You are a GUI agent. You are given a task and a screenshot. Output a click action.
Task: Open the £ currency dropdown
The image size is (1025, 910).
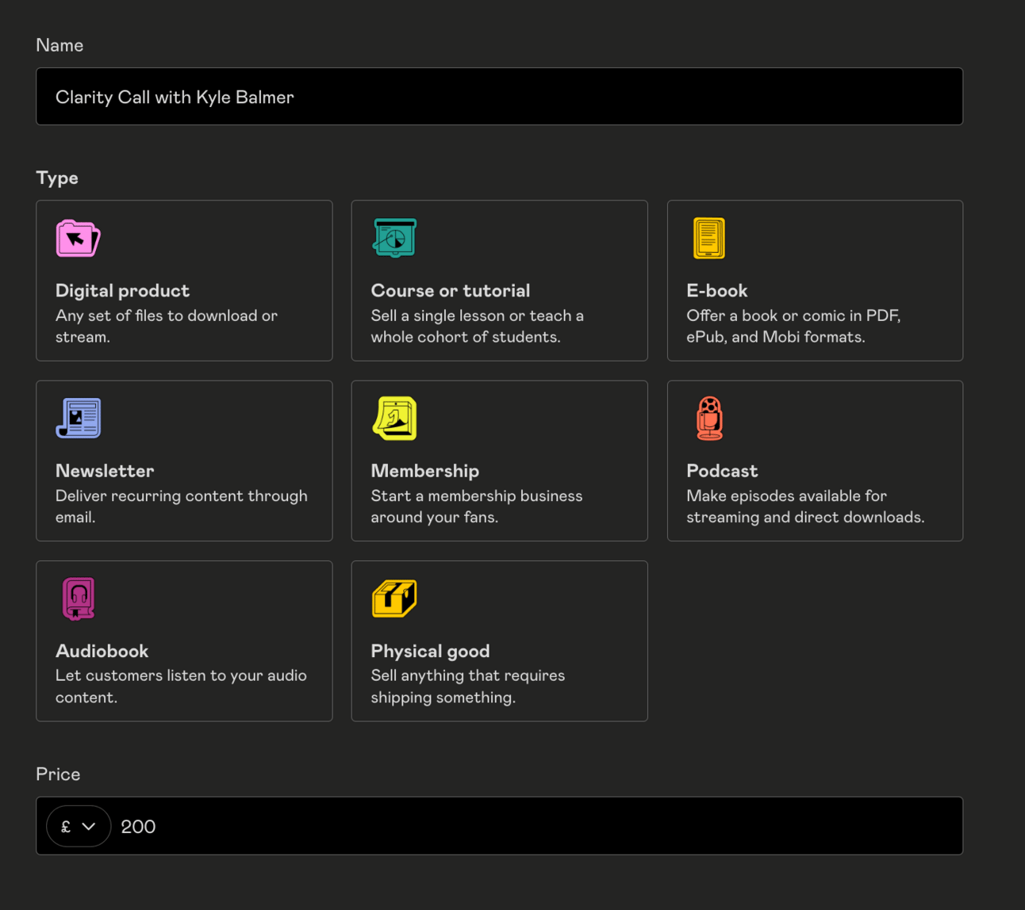(x=78, y=826)
